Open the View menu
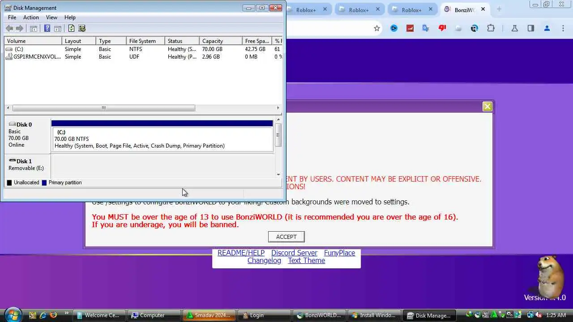 (x=51, y=17)
